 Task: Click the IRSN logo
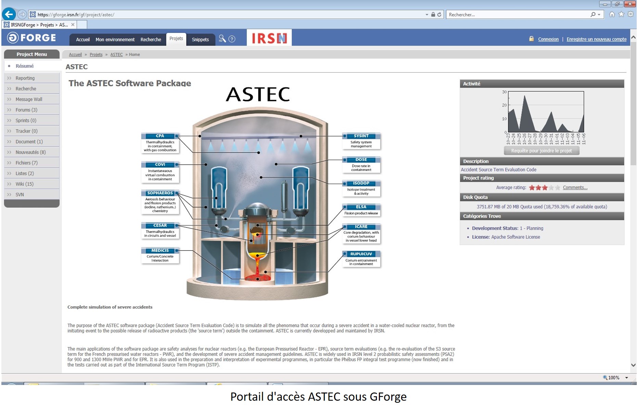point(269,38)
